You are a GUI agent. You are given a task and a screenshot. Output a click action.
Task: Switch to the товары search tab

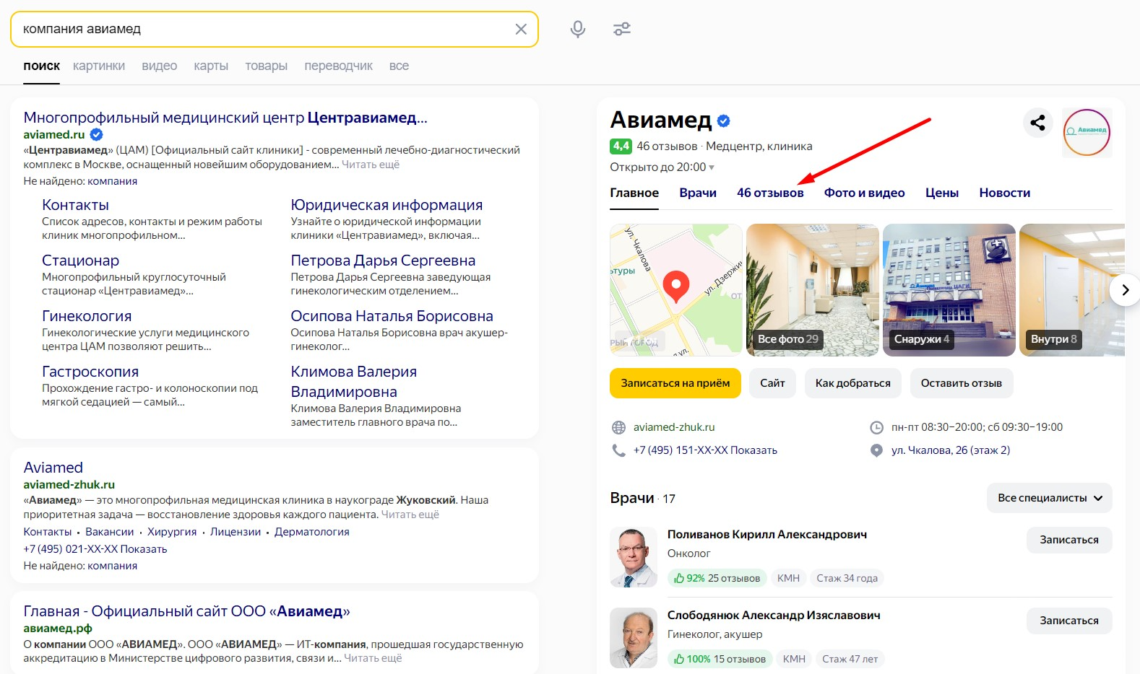266,66
